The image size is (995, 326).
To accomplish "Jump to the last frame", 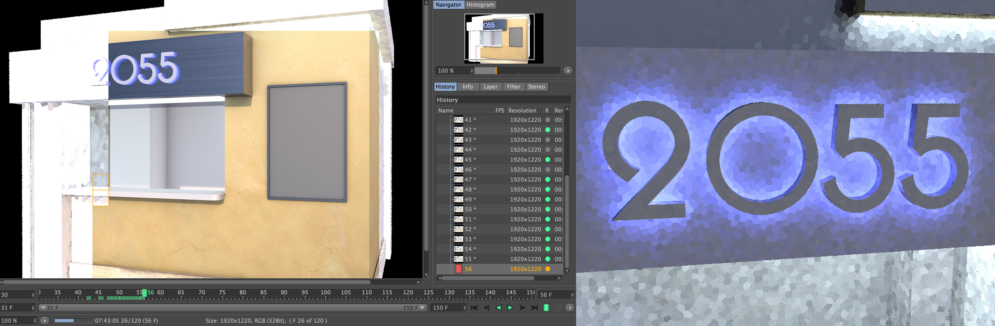I will pyautogui.click(x=534, y=307).
